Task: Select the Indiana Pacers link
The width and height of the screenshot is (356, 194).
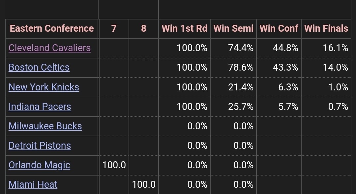Action: (x=40, y=107)
